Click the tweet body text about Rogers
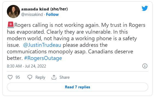The width and height of the screenshot is (155, 99). pyautogui.click(x=76, y=42)
